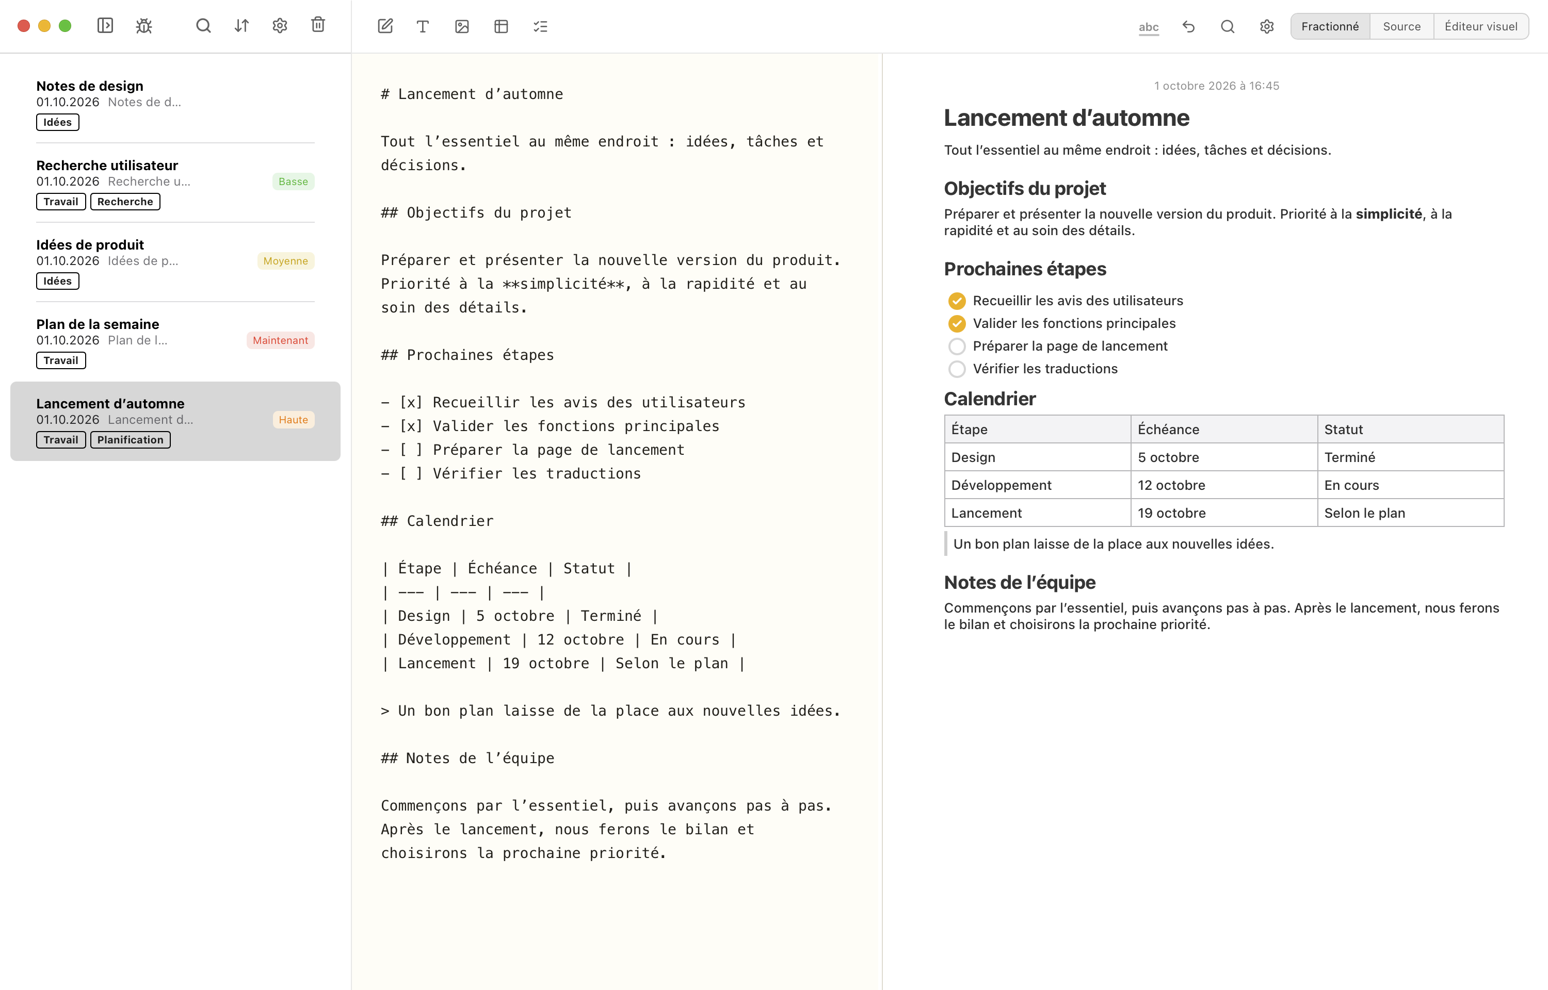The height and width of the screenshot is (990, 1548).
Task: Open the sidebar settings gear
Action: point(280,26)
